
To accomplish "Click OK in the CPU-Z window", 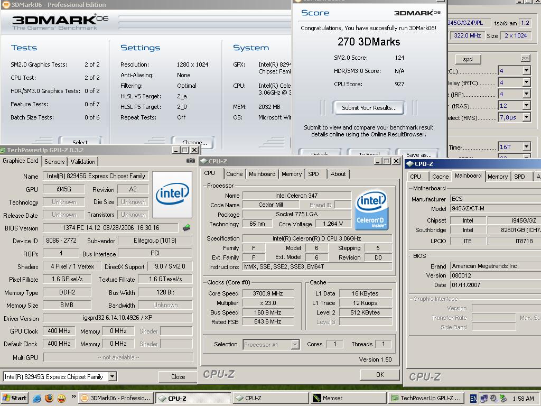I will click(x=380, y=375).
